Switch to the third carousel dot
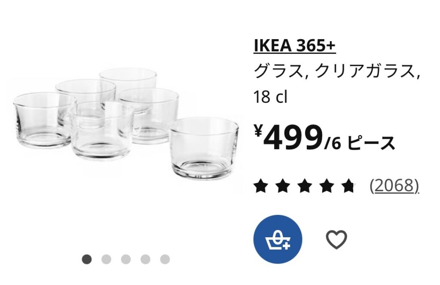 pos(126,259)
